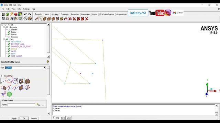The image size is (220, 123).
Task: Click the Output Mesh tab
Action: point(121,14)
